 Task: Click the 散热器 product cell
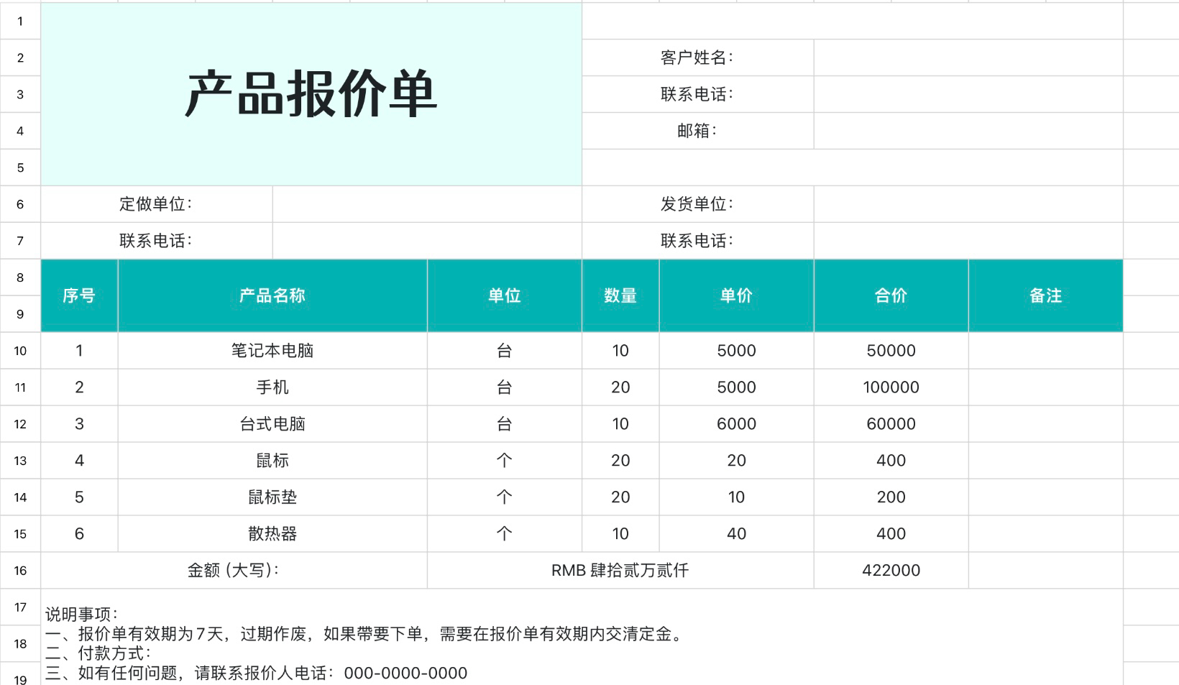point(272,534)
